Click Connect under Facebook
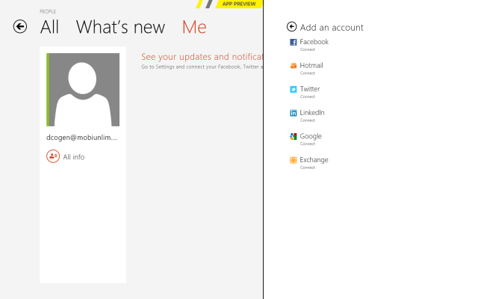 [x=308, y=50]
